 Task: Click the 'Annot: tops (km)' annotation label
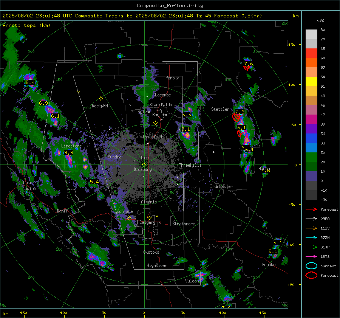point(26,25)
